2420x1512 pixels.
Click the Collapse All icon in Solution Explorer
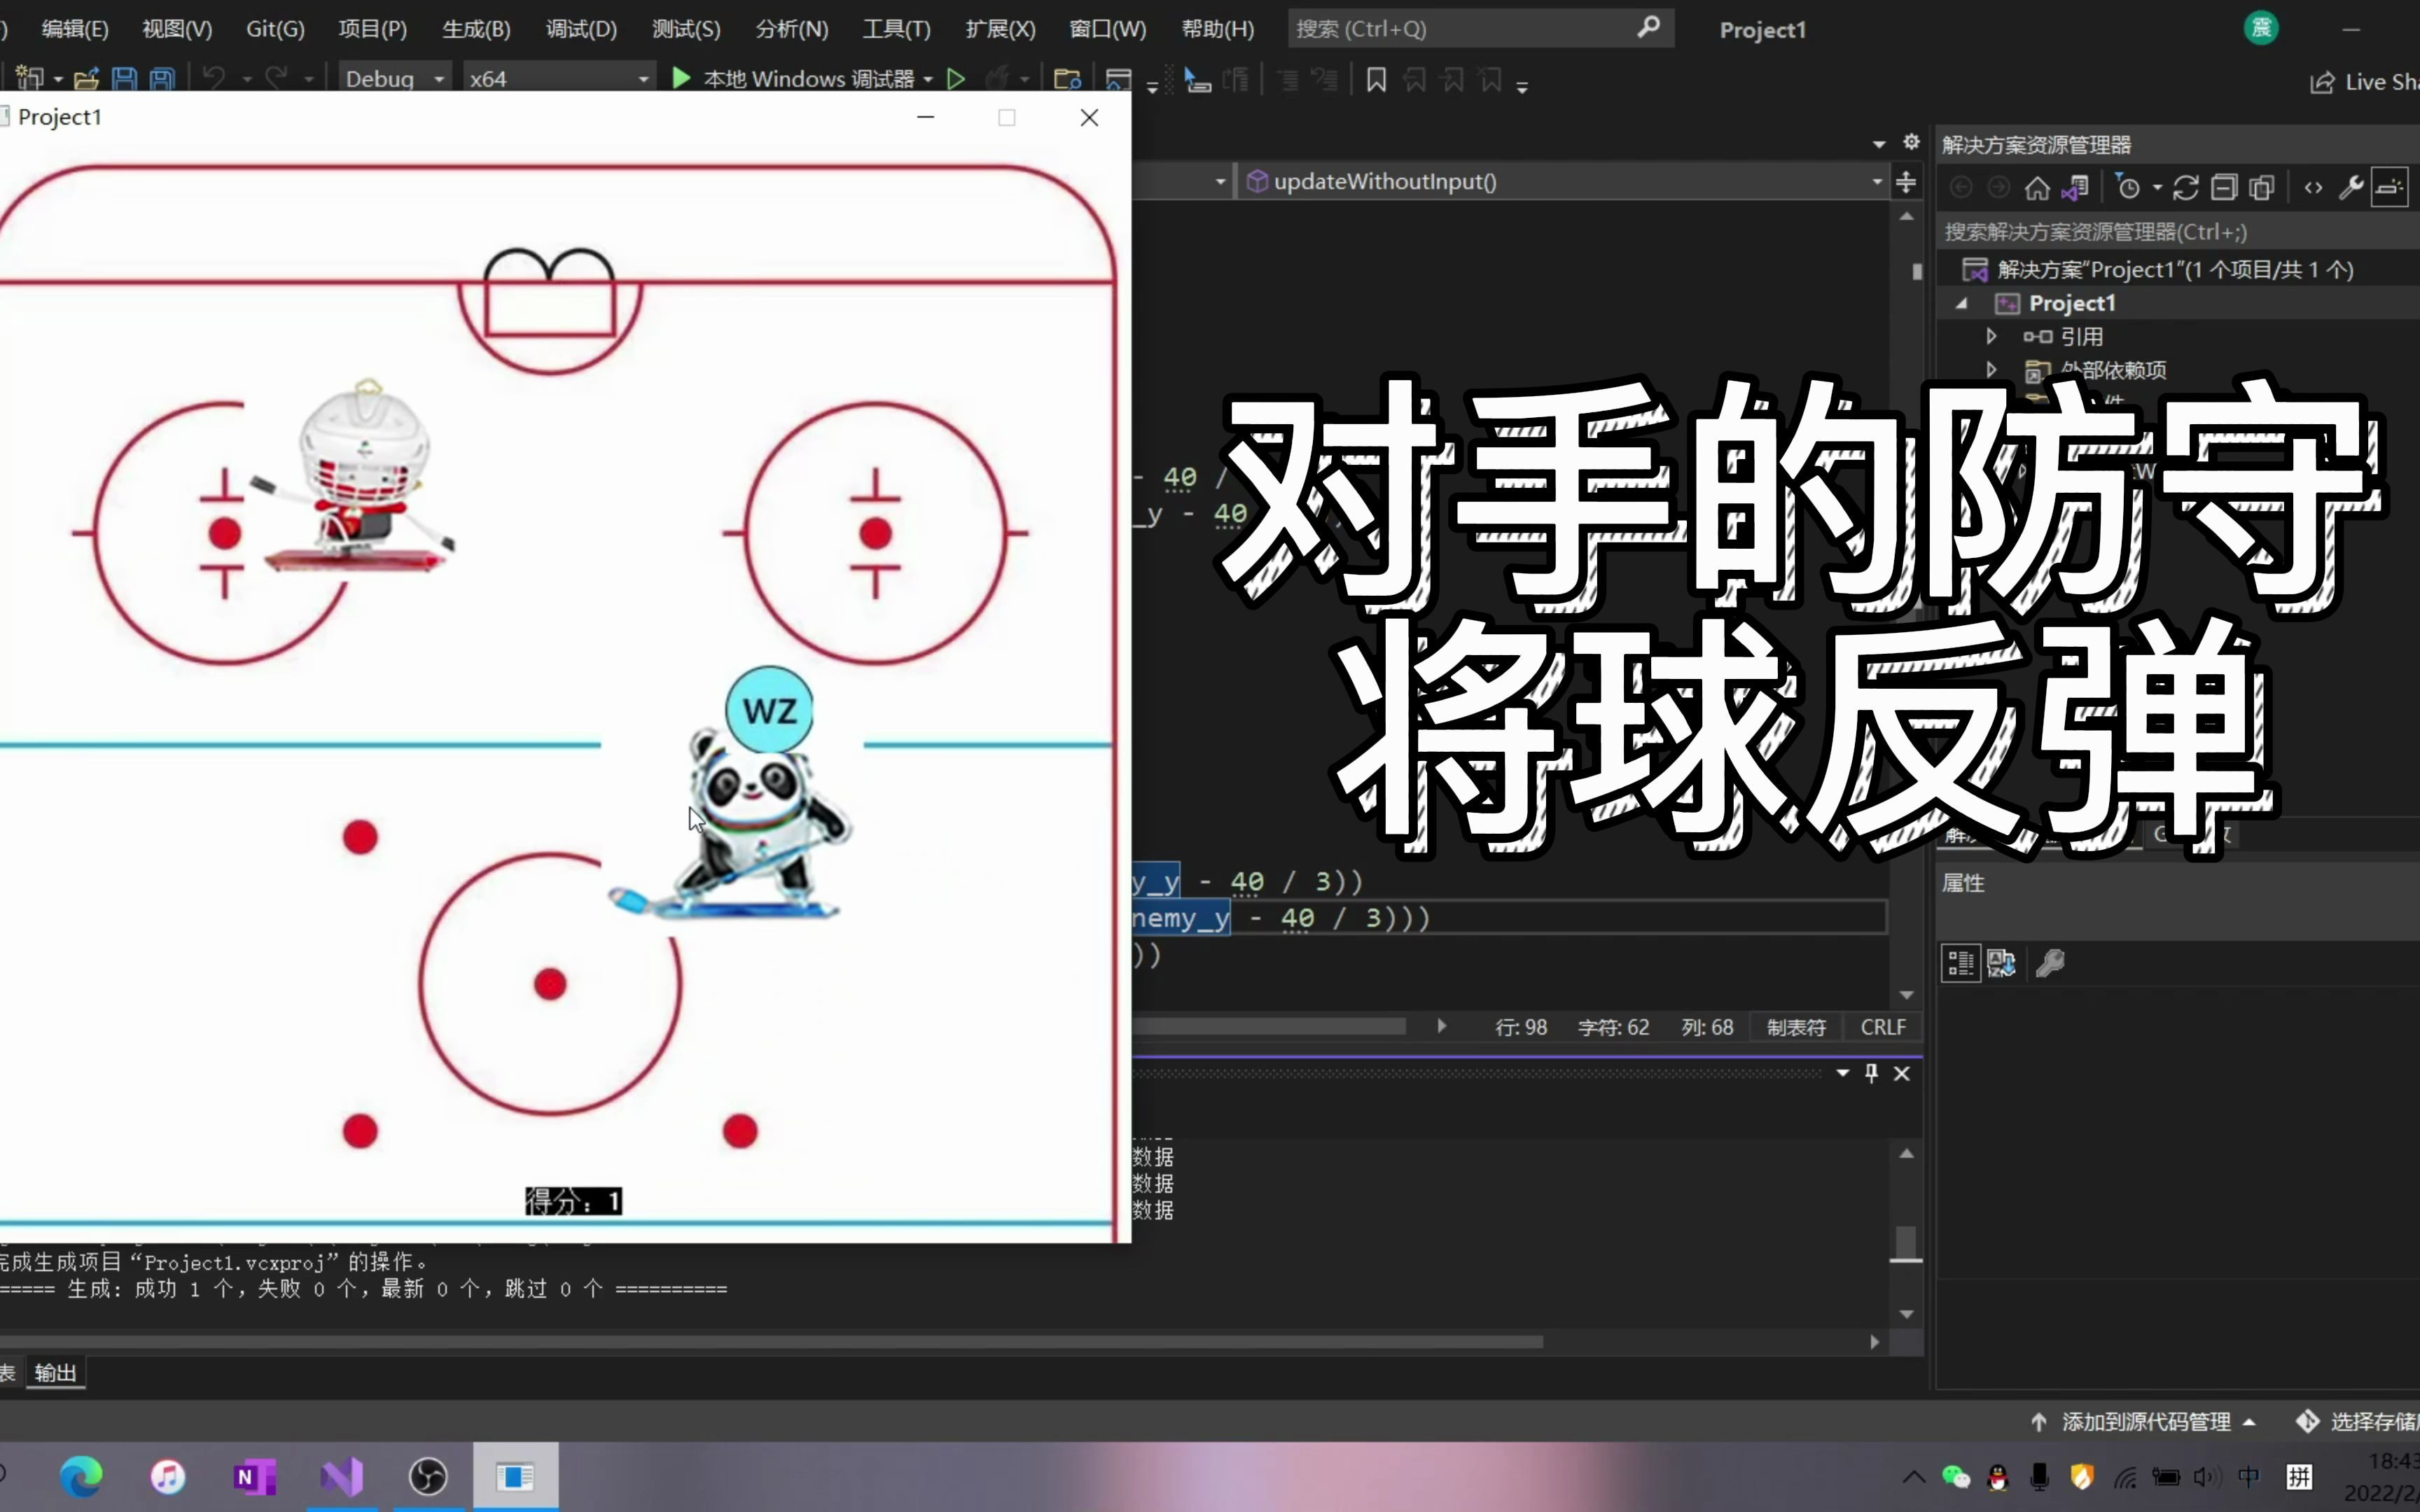(x=2224, y=188)
